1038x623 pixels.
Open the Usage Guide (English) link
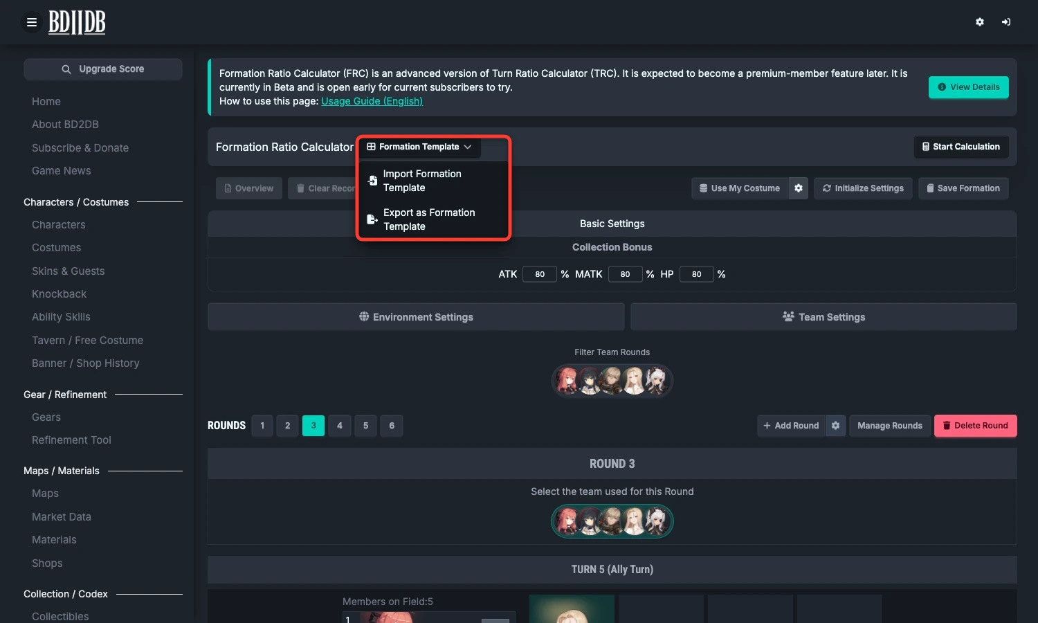click(372, 101)
